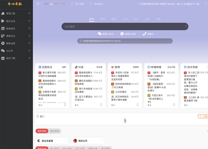Click the WeChat icon for 微信小助手
Viewport: 208px width, 149px height.
[x=99, y=34]
